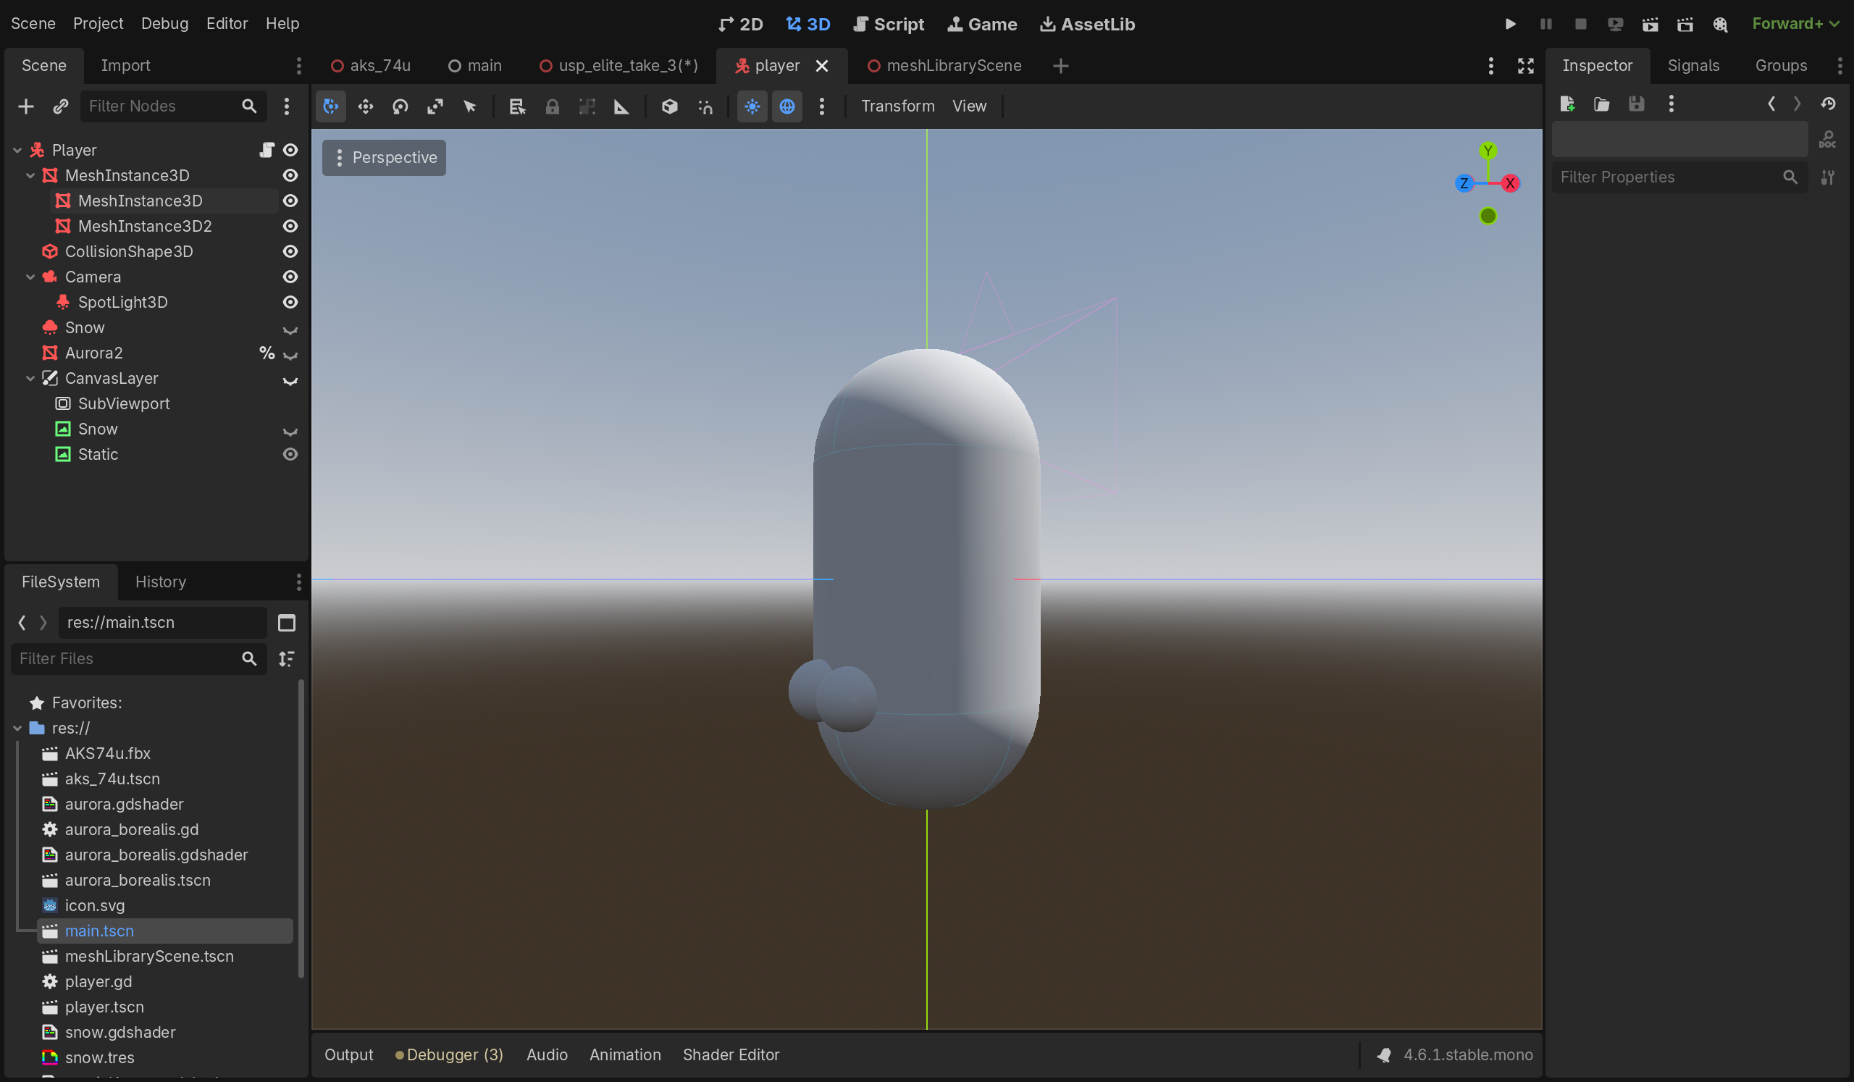The image size is (1854, 1082).
Task: Select the Scale mode tool
Action: pos(435,106)
